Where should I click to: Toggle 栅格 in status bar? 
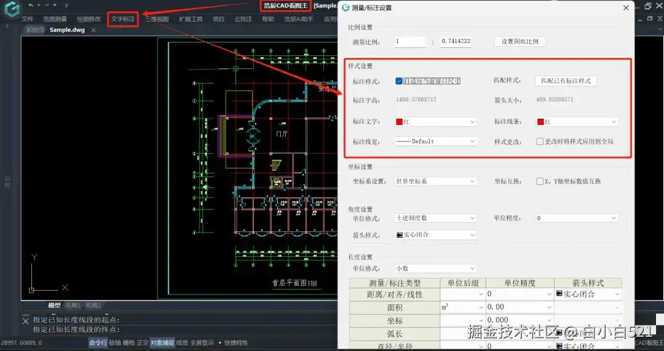pos(128,342)
